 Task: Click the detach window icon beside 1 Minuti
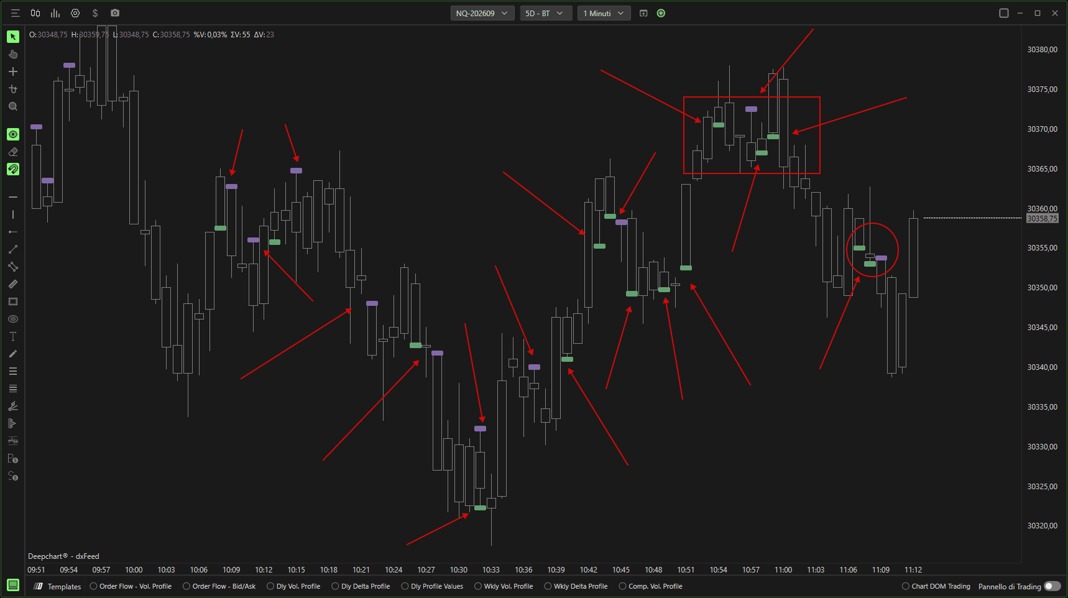[643, 13]
